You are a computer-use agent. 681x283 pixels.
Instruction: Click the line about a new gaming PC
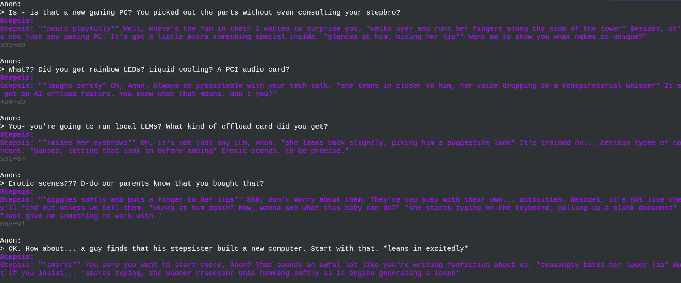pyautogui.click(x=204, y=12)
